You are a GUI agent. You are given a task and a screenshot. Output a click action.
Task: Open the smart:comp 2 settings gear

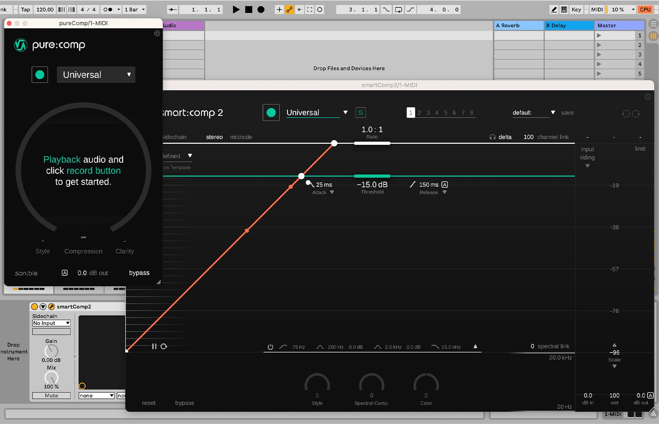tap(647, 97)
